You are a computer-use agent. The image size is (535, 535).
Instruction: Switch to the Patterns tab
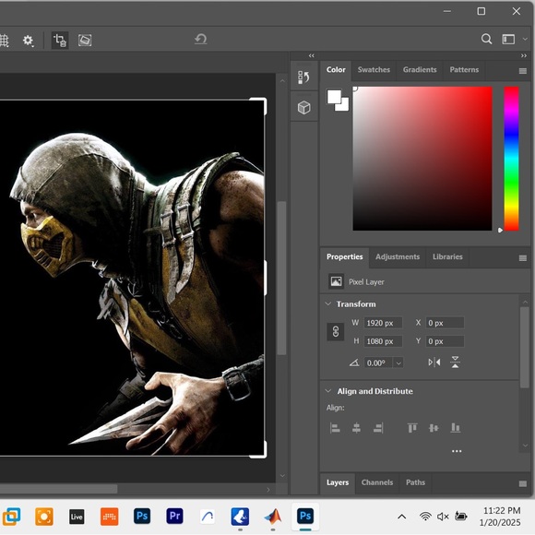(x=464, y=69)
